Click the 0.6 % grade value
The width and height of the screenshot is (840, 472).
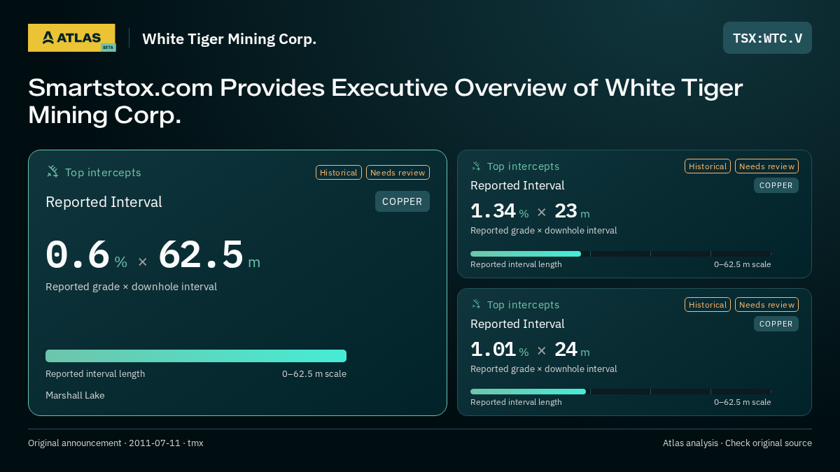[86, 255]
